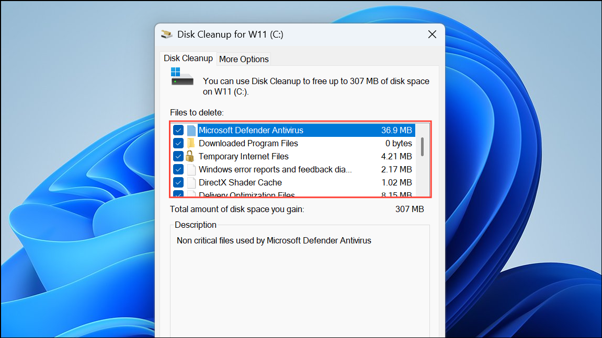This screenshot has height=338, width=602.
Task: Click the drive icon above the description text
Action: (x=181, y=76)
